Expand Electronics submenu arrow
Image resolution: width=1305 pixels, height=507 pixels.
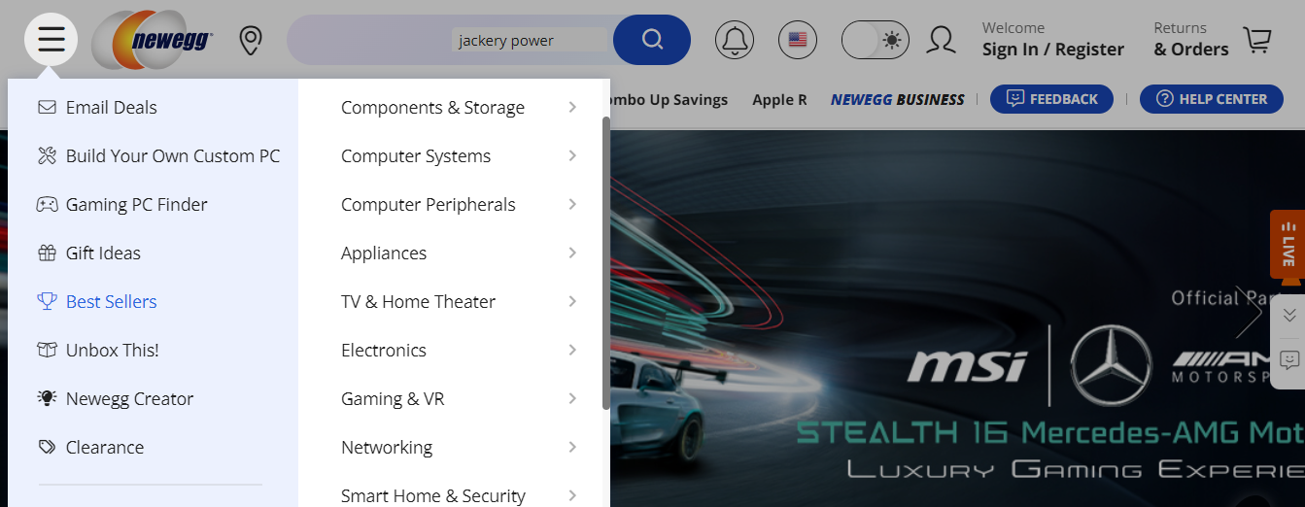click(x=572, y=350)
